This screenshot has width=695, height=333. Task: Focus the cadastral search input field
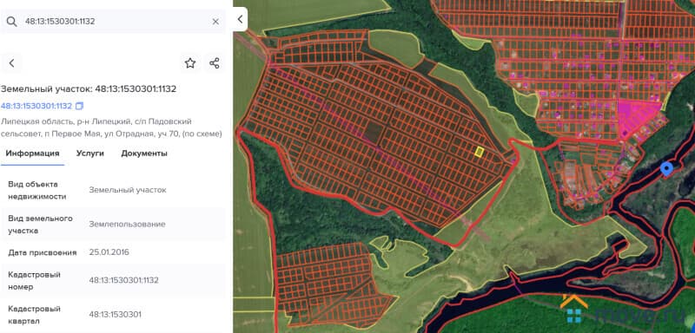[x=116, y=22]
